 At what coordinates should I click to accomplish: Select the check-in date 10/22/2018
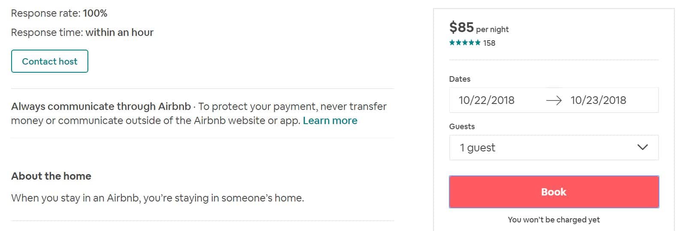pyautogui.click(x=487, y=100)
